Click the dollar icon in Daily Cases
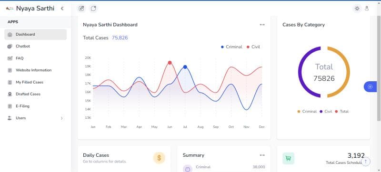381x172 pixels. click(x=159, y=158)
